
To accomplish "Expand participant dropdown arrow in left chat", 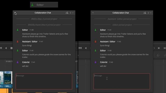I will point(73,13).
